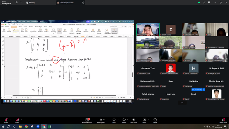
Task: Open the View ribbon tab in Foxit
Action: pos(20,27)
